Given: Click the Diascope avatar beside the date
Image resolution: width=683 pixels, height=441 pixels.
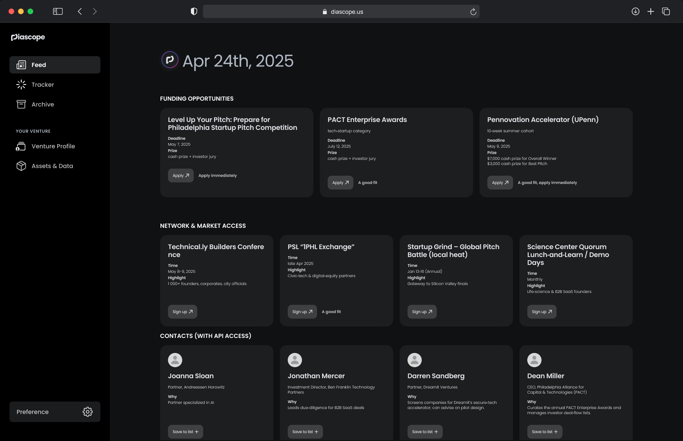Looking at the screenshot, I should pyautogui.click(x=170, y=60).
